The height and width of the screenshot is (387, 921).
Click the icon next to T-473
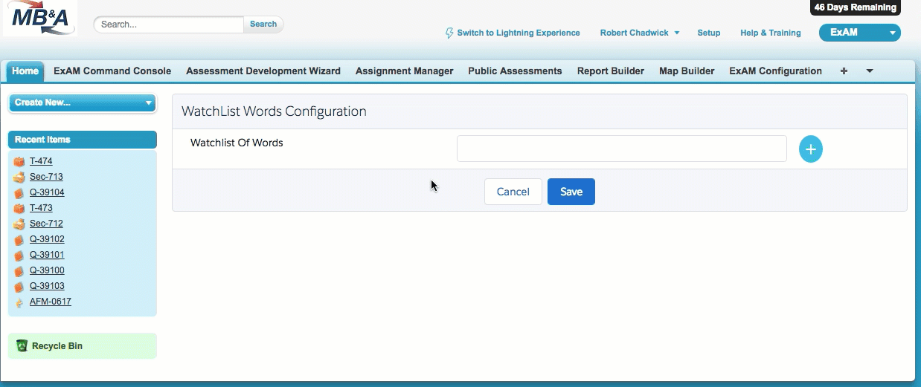[x=19, y=208]
